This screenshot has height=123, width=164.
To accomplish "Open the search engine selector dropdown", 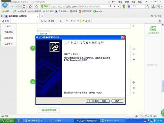I will click(x=130, y=7).
